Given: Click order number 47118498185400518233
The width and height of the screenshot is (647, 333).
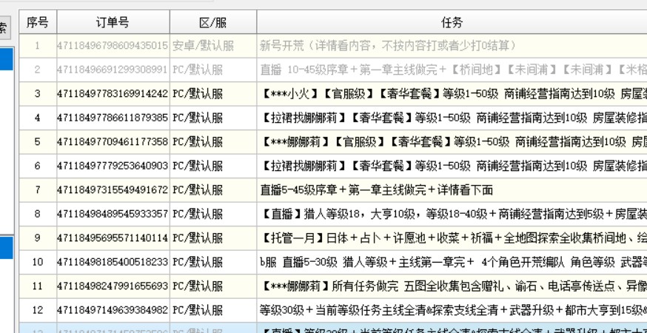Looking at the screenshot, I should click(x=113, y=262).
